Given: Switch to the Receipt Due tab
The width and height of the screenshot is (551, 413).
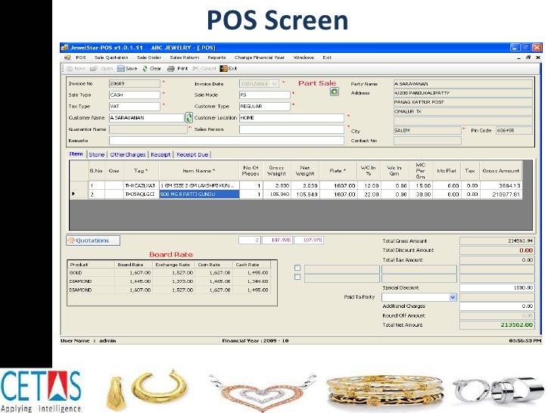Looking at the screenshot, I should [x=192, y=154].
